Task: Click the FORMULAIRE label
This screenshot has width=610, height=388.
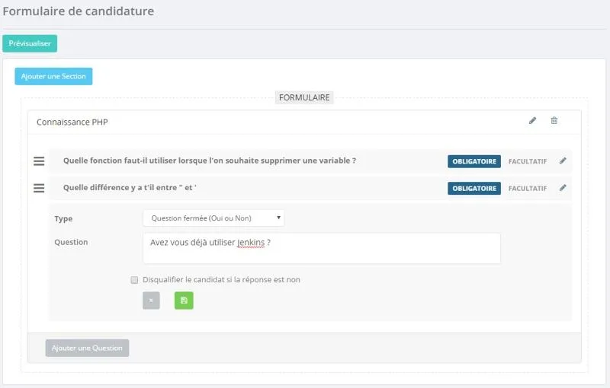Action: pyautogui.click(x=304, y=97)
